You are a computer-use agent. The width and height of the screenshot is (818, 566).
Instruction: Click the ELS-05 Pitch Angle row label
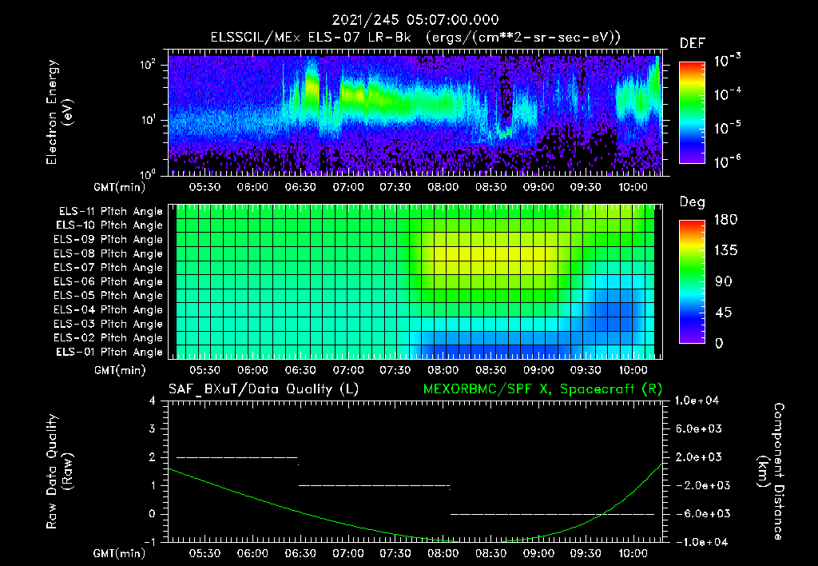click(109, 296)
